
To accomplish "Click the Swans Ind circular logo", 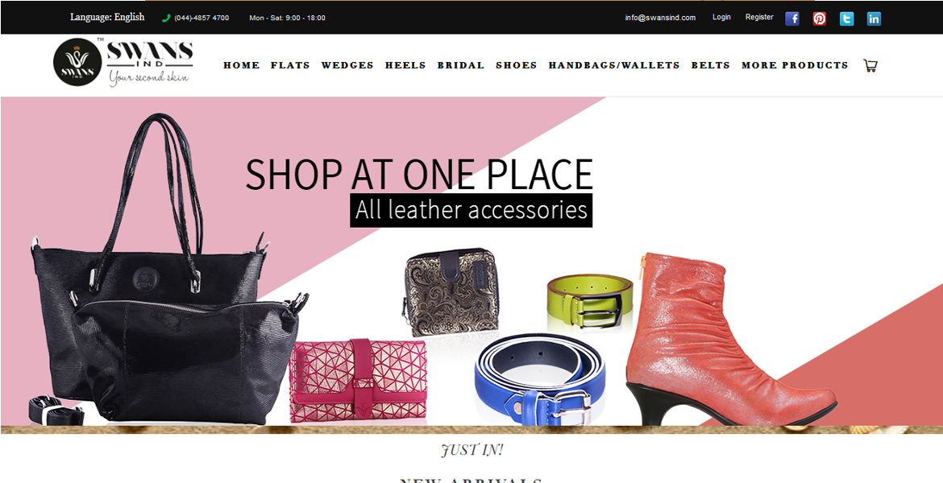I will coord(77,63).
